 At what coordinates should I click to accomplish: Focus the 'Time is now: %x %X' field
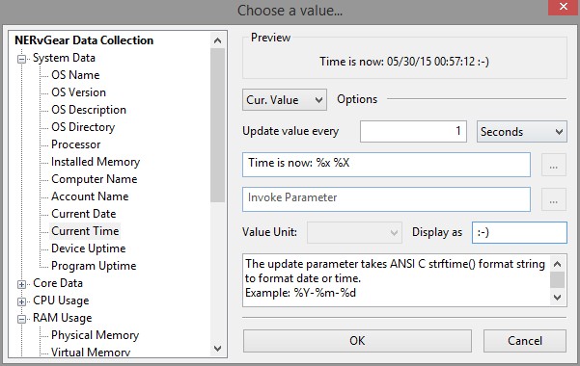(x=387, y=165)
